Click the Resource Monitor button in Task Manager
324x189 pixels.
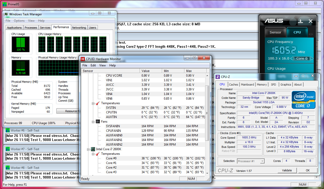pyautogui.click(x=67, y=111)
